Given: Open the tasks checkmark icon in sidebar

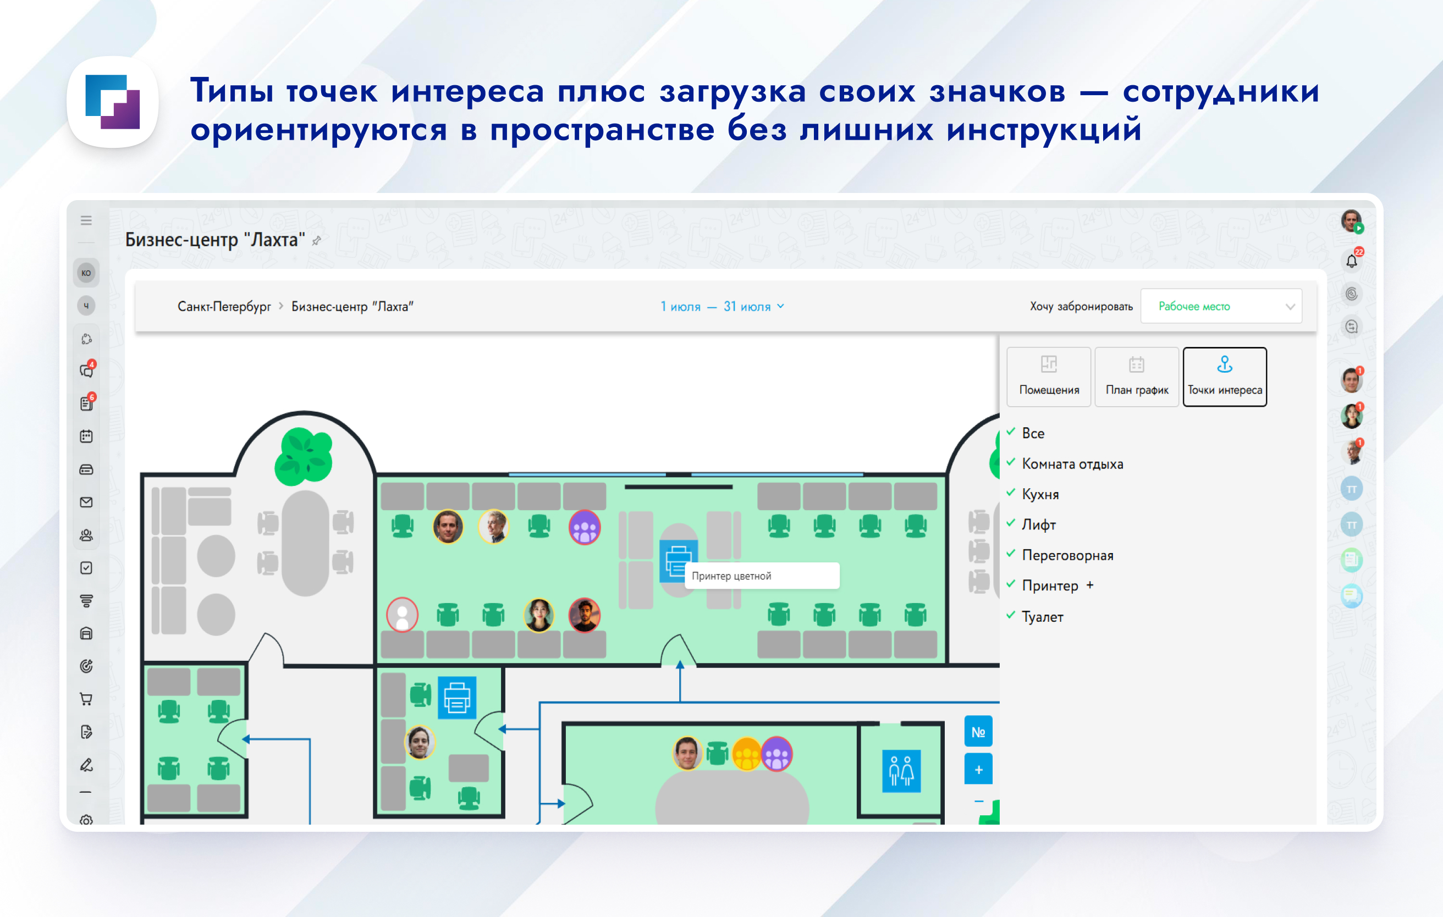Looking at the screenshot, I should click(86, 568).
